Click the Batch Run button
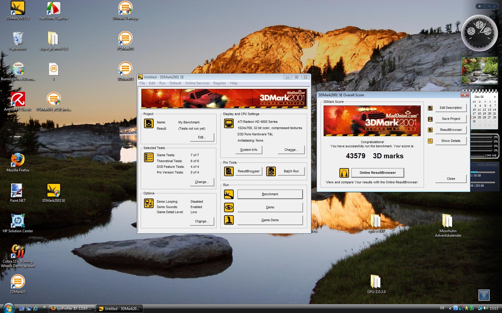 pyautogui.click(x=291, y=171)
